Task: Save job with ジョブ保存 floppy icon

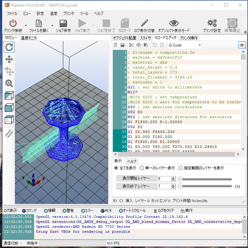Action: tap(63, 24)
